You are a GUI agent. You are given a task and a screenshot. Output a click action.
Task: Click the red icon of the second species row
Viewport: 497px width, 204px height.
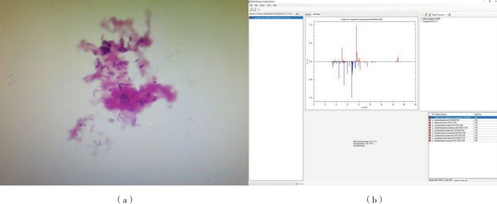tap(430, 120)
